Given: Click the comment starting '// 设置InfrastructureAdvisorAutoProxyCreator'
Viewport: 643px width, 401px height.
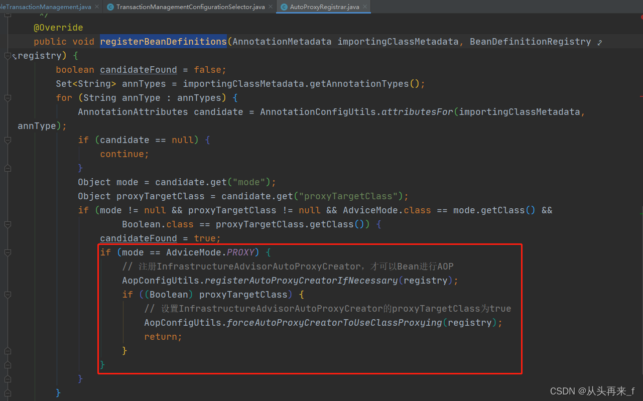Looking at the screenshot, I should click(328, 309).
